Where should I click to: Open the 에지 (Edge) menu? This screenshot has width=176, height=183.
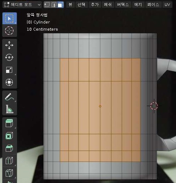point(138,5)
